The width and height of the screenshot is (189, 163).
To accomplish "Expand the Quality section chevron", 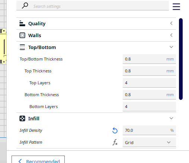I will click(171, 23).
